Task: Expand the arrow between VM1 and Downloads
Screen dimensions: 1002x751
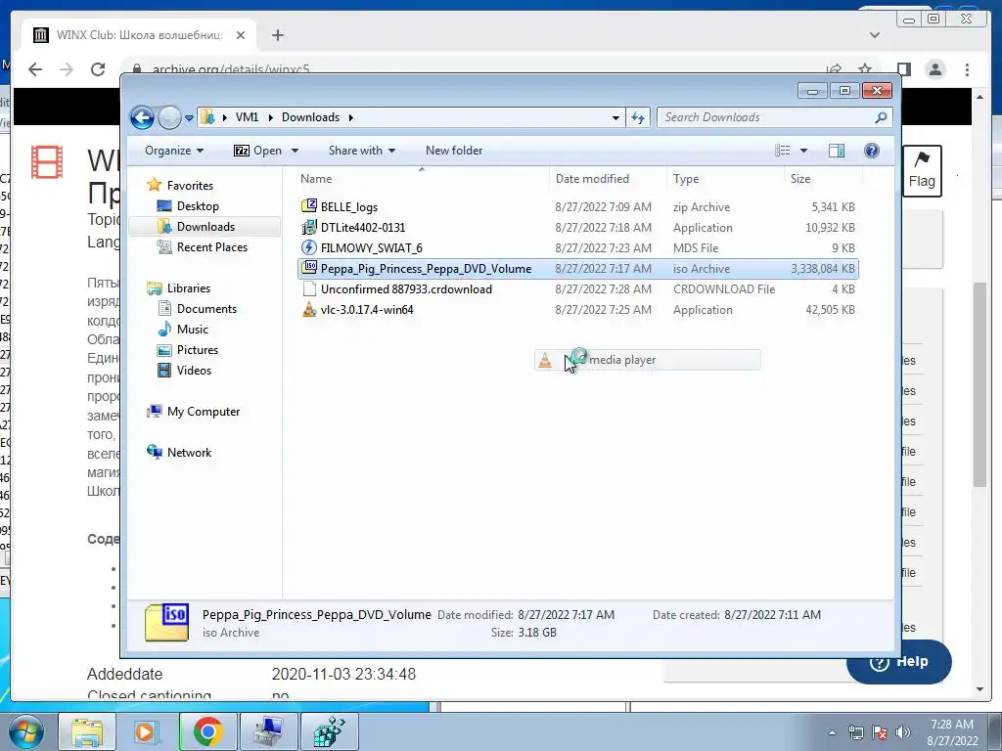Action: (x=270, y=117)
